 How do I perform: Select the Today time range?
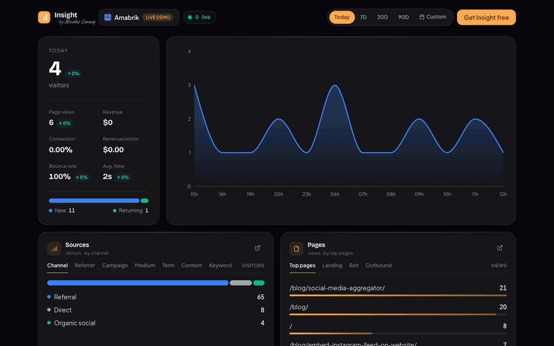click(x=342, y=17)
